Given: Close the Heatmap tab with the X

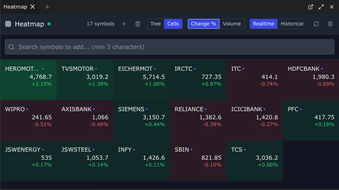Looking at the screenshot, I should point(33,7).
